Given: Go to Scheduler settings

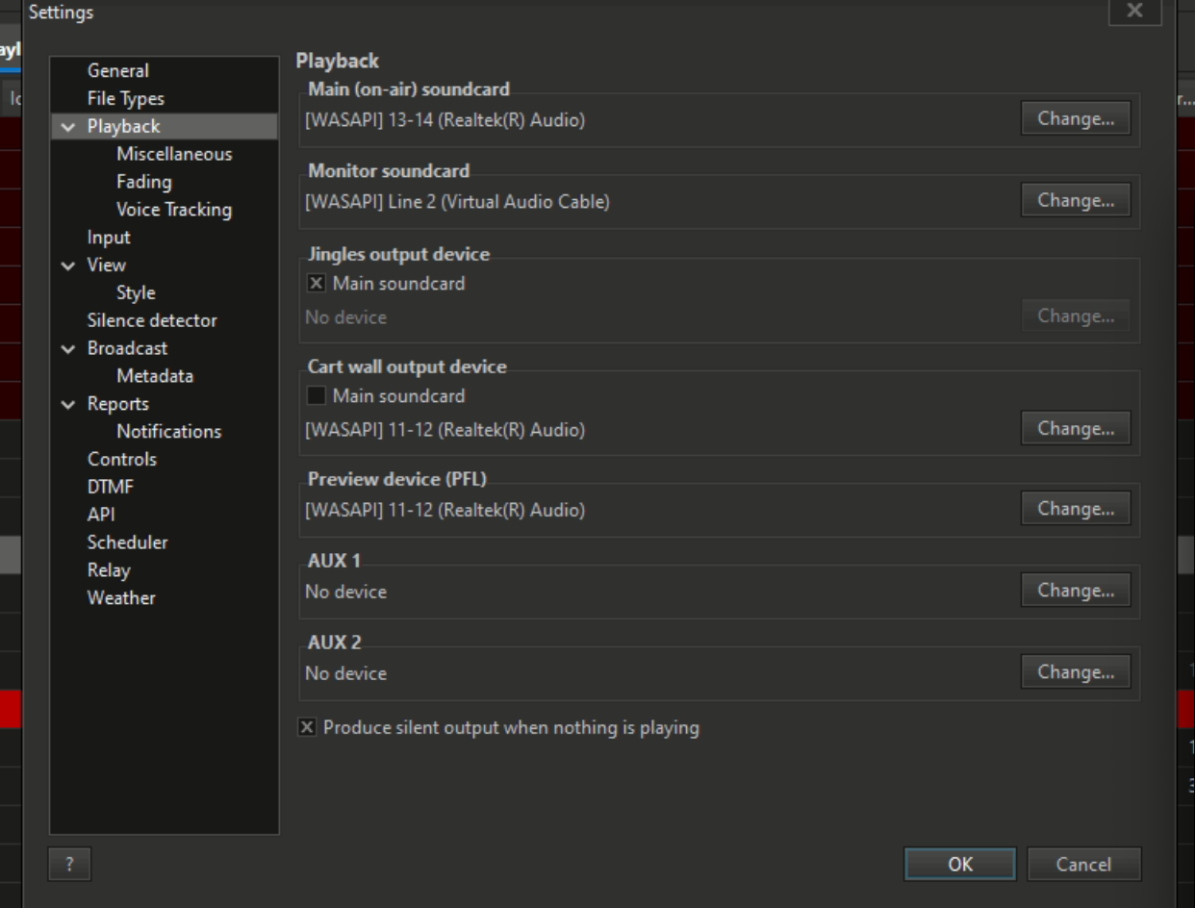Looking at the screenshot, I should 128,543.
